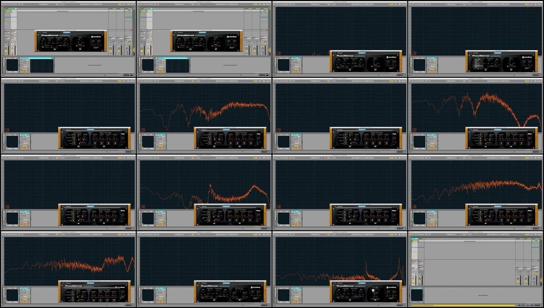
Task: Select session-view frame lacking the plugin window
Action: click(x=476, y=269)
